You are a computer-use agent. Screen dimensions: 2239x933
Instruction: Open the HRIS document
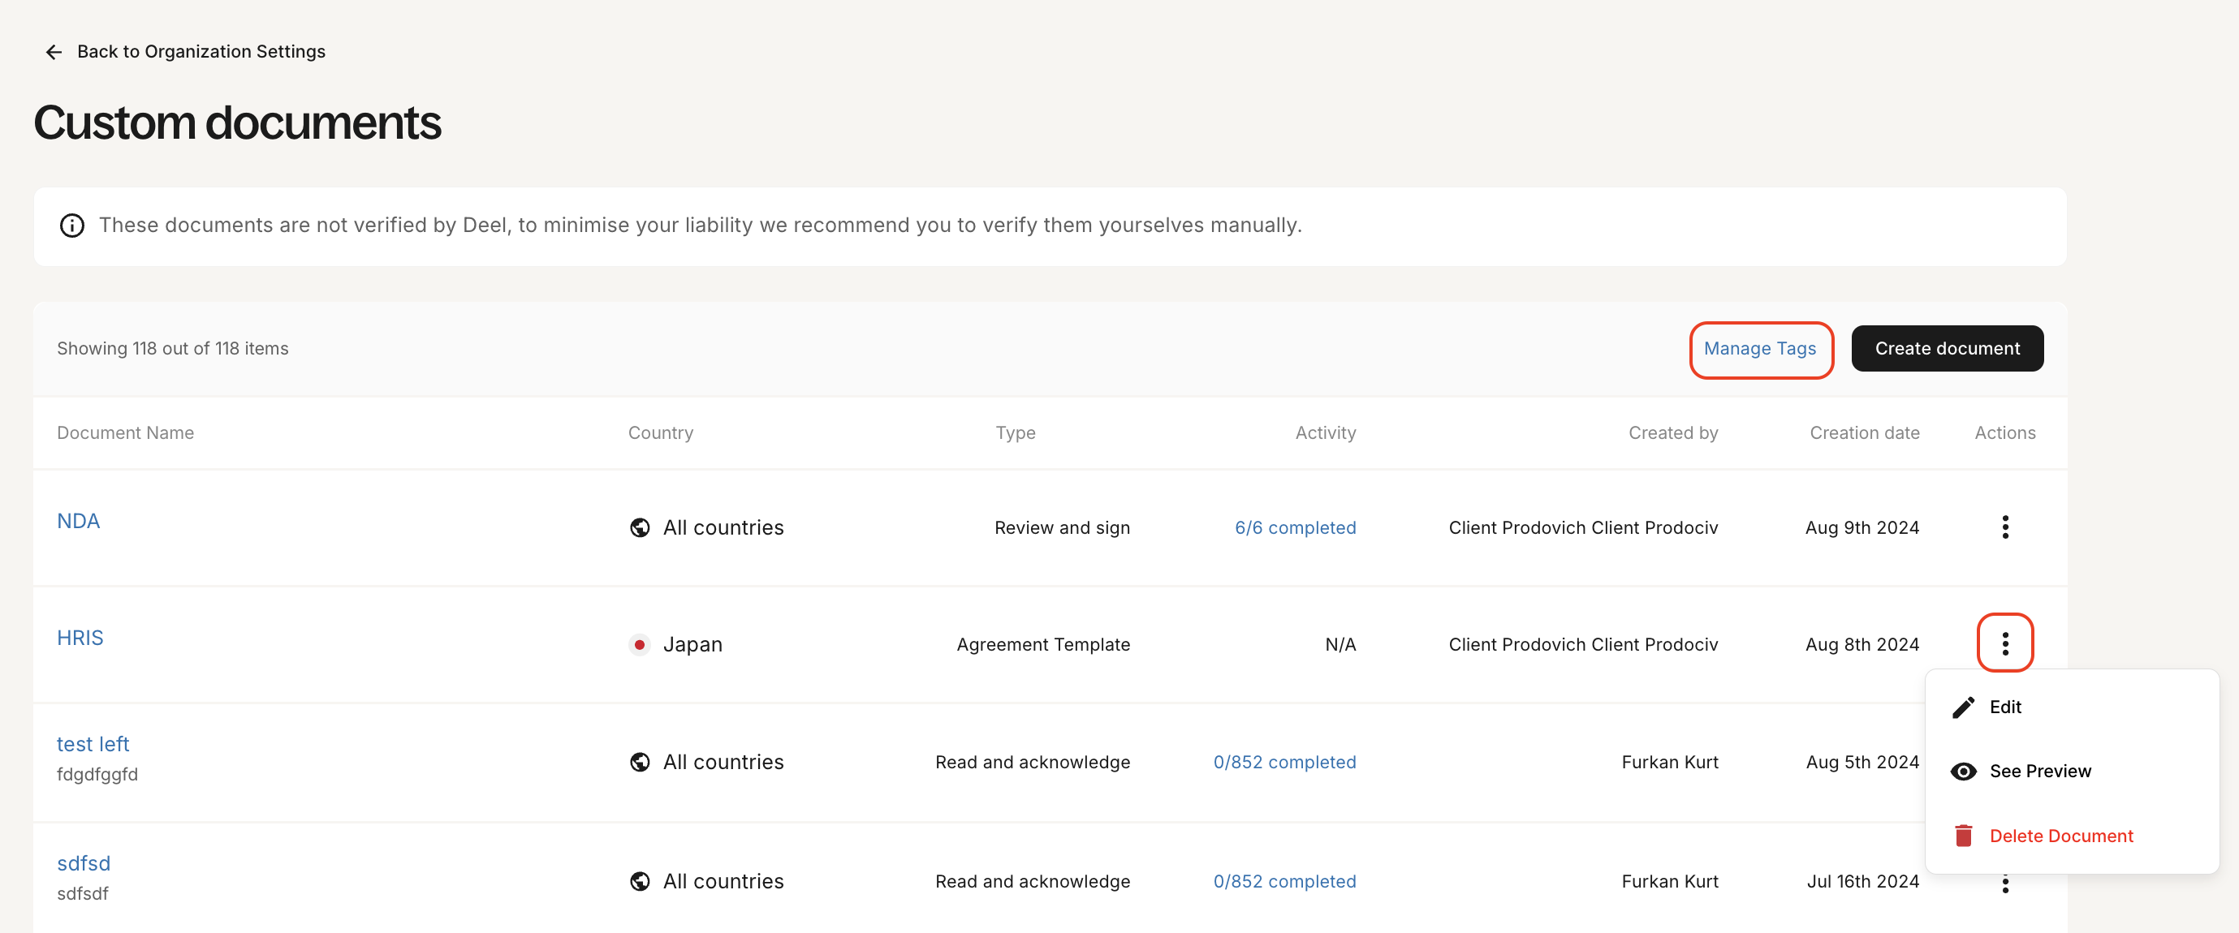(80, 637)
